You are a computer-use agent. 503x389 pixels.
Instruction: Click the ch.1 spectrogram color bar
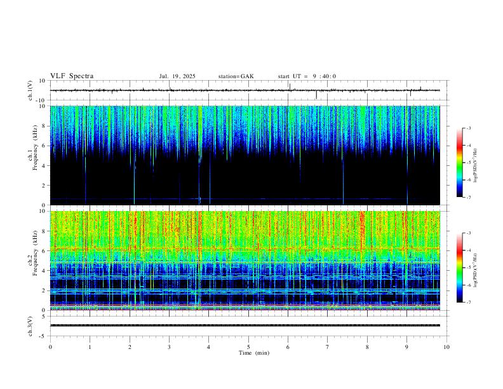[x=460, y=163]
